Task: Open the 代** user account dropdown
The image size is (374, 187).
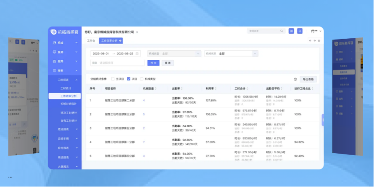Action: (x=316, y=31)
